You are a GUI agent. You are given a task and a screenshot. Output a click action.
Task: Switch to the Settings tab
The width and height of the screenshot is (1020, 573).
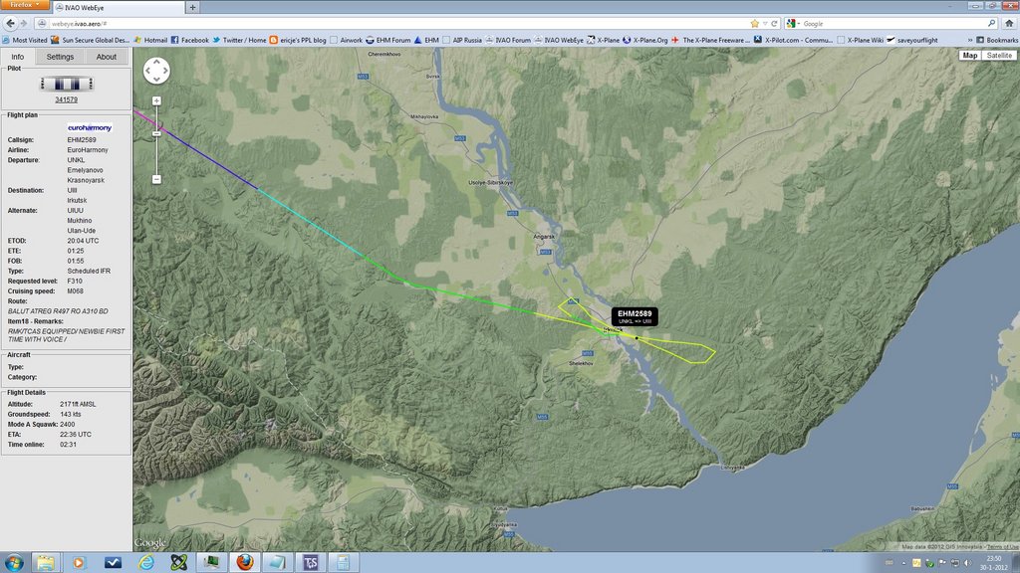tap(60, 57)
